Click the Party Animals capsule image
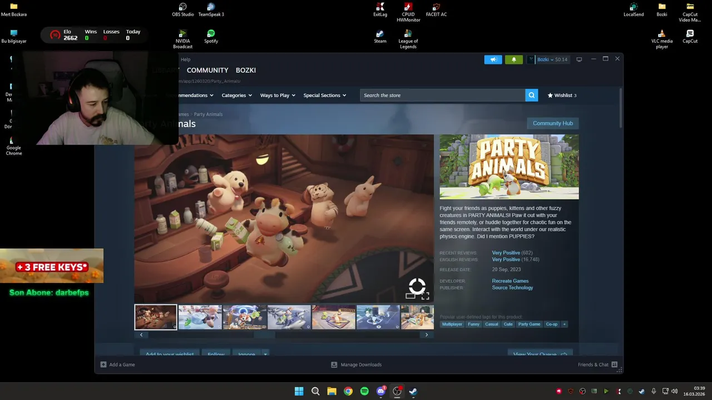 pyautogui.click(x=509, y=167)
